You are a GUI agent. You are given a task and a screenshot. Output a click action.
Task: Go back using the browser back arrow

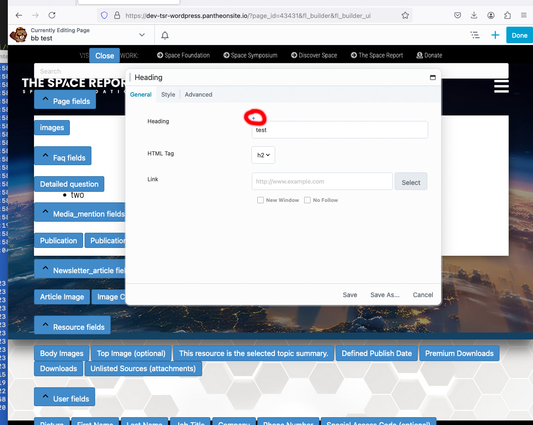click(x=19, y=15)
